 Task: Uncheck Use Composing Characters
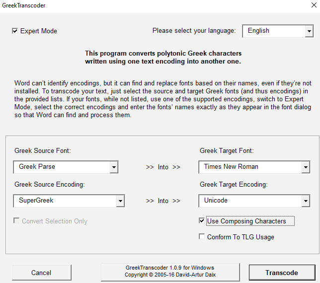(x=202, y=221)
